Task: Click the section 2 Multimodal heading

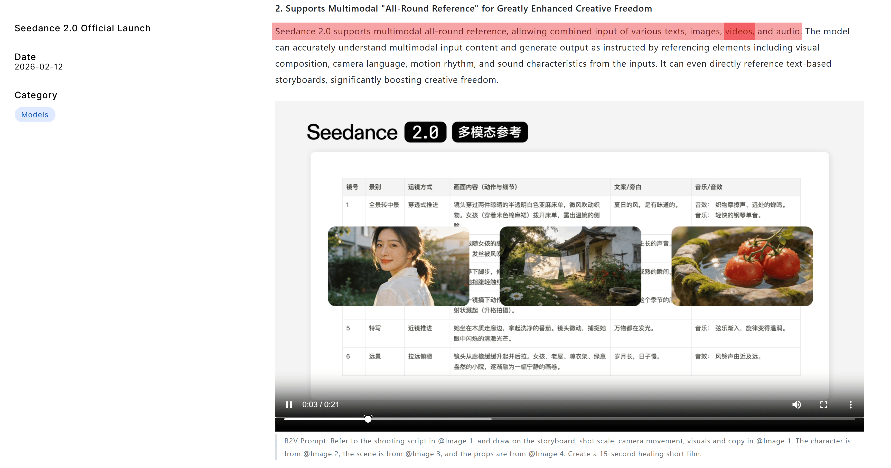Action: pyautogui.click(x=464, y=9)
